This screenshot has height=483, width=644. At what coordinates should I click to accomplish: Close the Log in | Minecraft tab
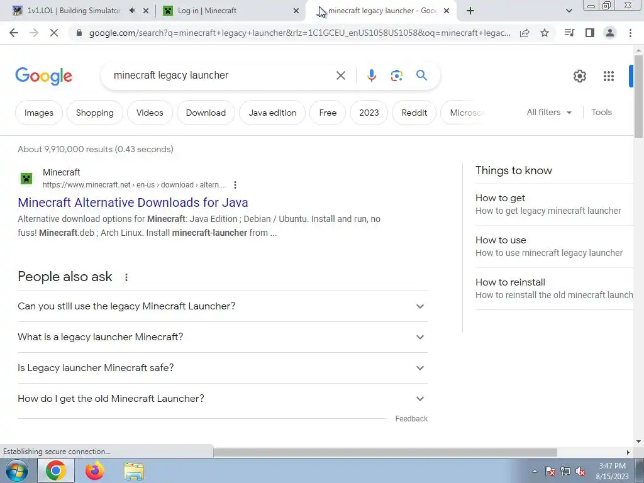coord(296,11)
